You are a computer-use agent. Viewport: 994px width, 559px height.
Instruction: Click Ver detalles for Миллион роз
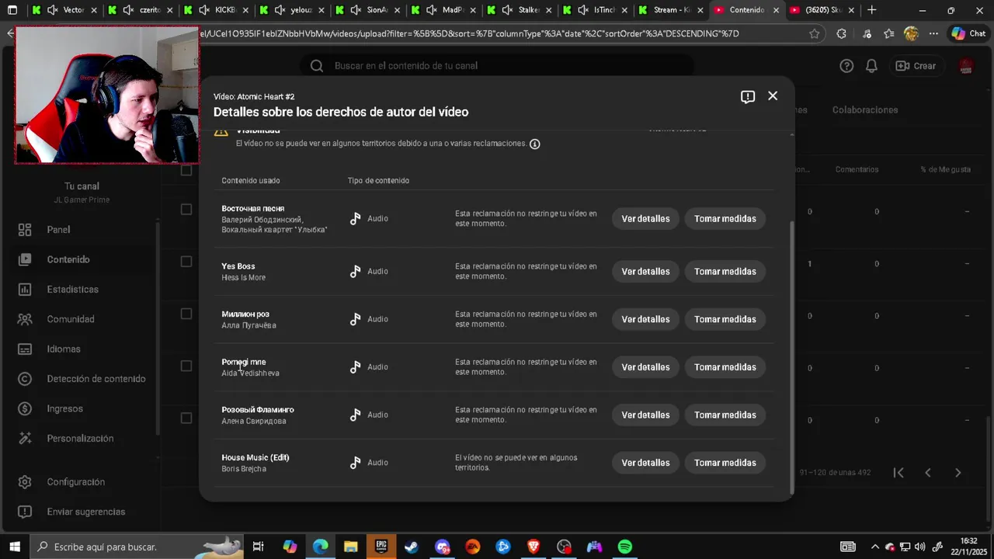[x=645, y=319]
